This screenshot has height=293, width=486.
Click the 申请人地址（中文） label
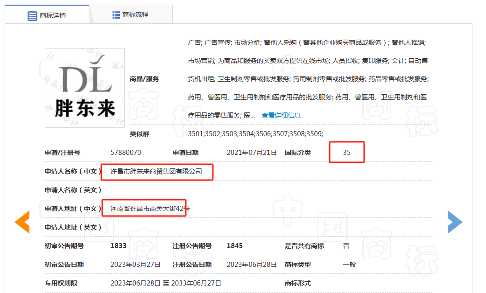[73, 209]
